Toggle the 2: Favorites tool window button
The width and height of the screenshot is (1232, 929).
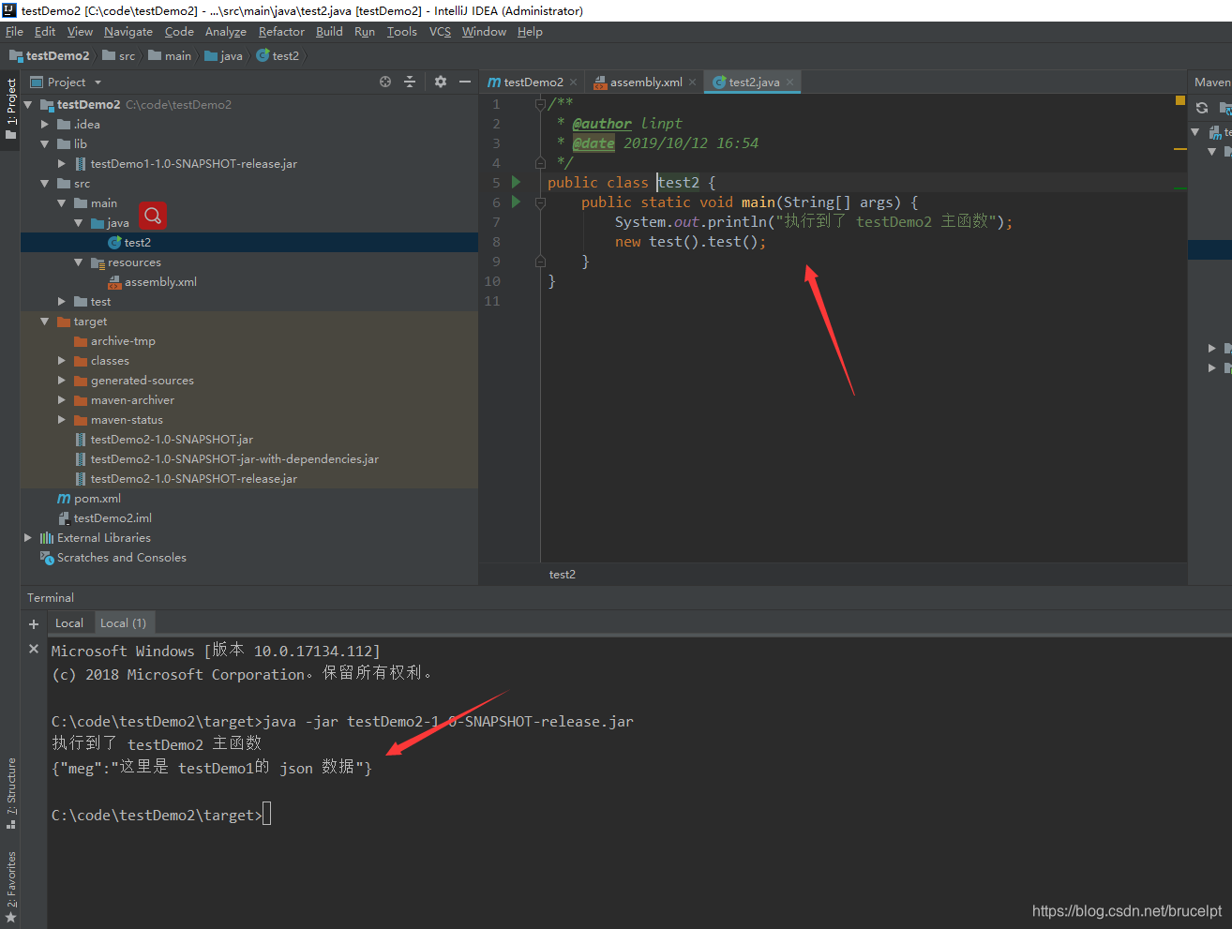[x=10, y=886]
